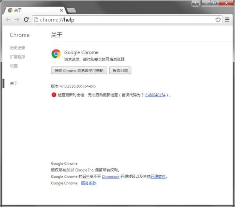Click the user profile icon in the title bar
Image resolution: width=235 pixels, height=207 pixels.
[196, 3]
